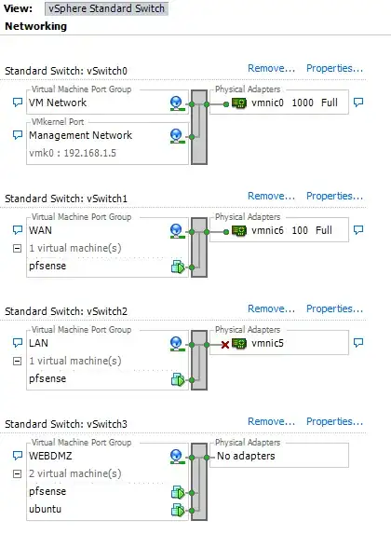Select pfsense under the WEBDMZ port group
Image resolution: width=391 pixels, height=548 pixels.
pyautogui.click(x=47, y=491)
